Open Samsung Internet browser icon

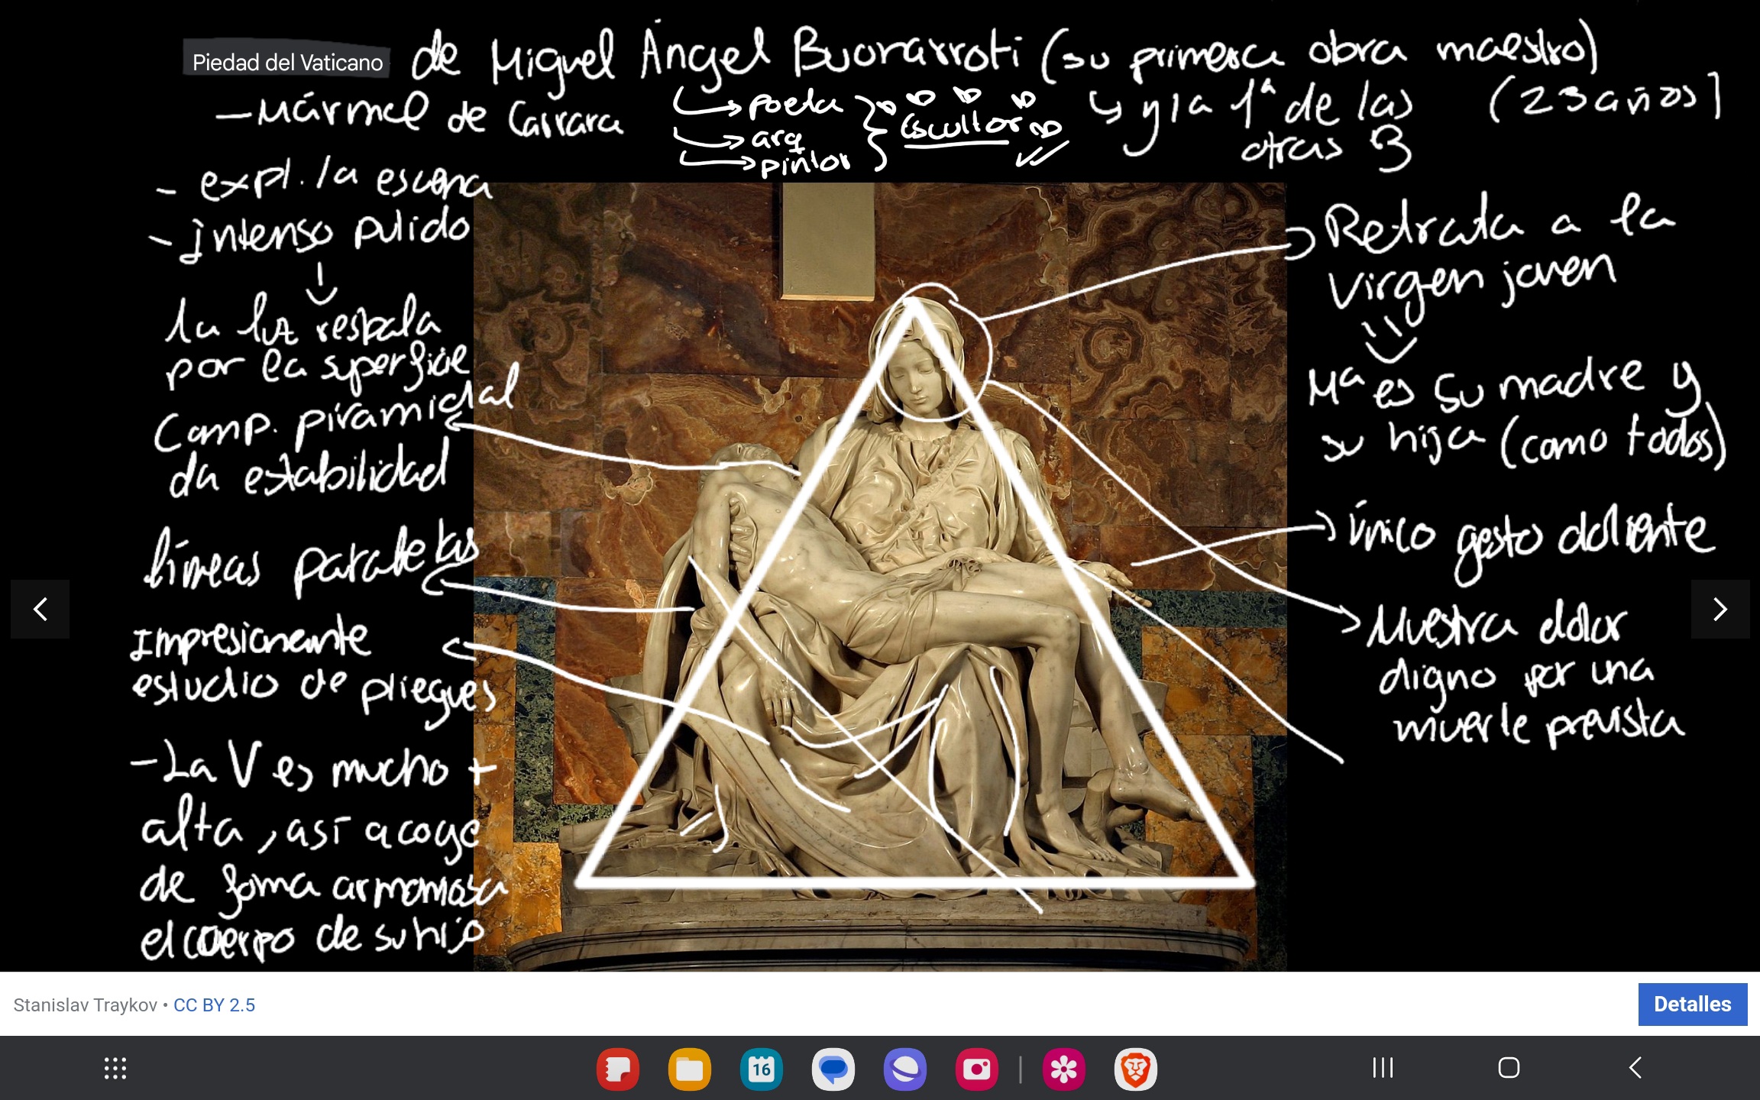(x=904, y=1068)
